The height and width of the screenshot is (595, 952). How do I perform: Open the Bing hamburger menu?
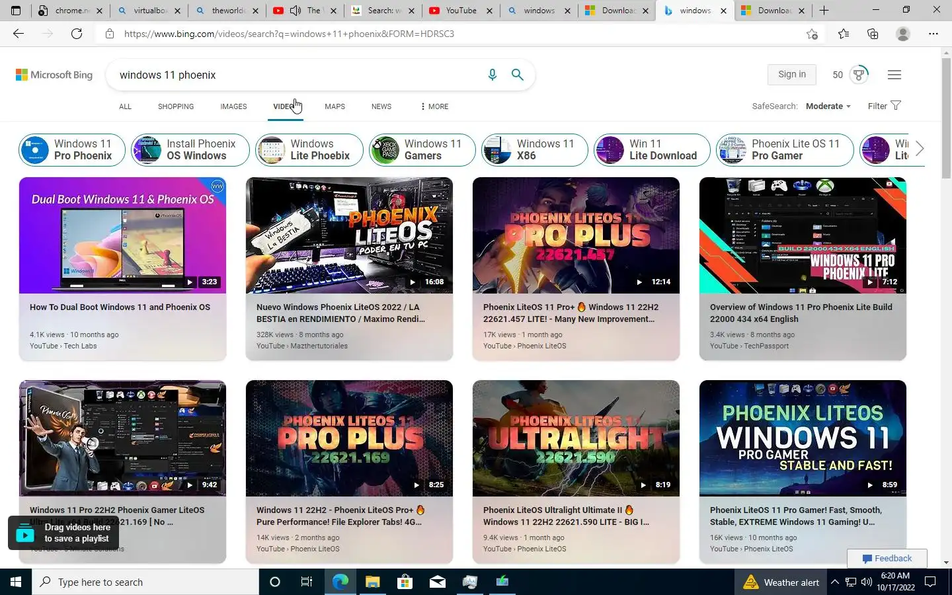click(894, 75)
